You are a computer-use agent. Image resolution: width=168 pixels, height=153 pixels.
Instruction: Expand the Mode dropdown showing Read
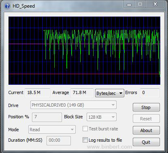click(52, 130)
